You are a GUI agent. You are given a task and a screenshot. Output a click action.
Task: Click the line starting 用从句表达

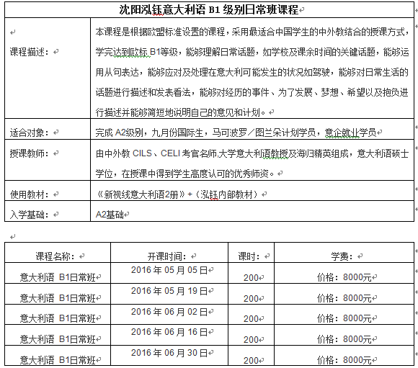tap(252, 72)
